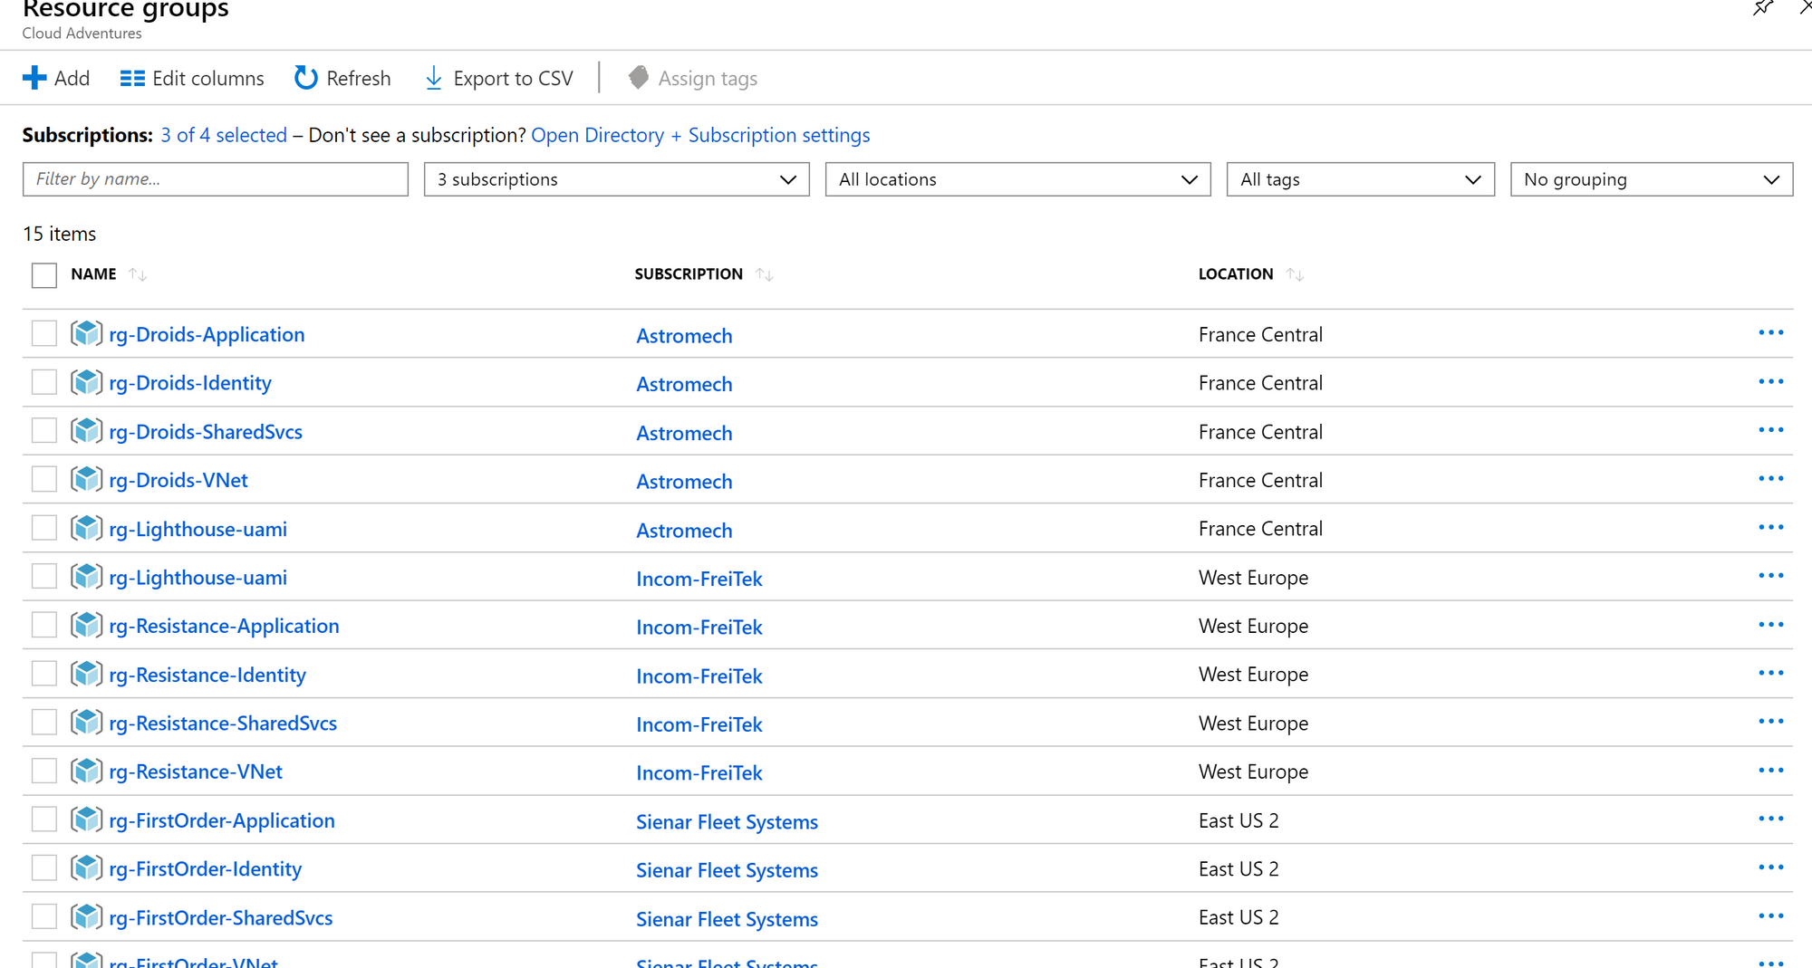Image resolution: width=1812 pixels, height=968 pixels.
Task: Open more options for rg-Resistance-SharedSvcs
Action: click(x=1770, y=722)
